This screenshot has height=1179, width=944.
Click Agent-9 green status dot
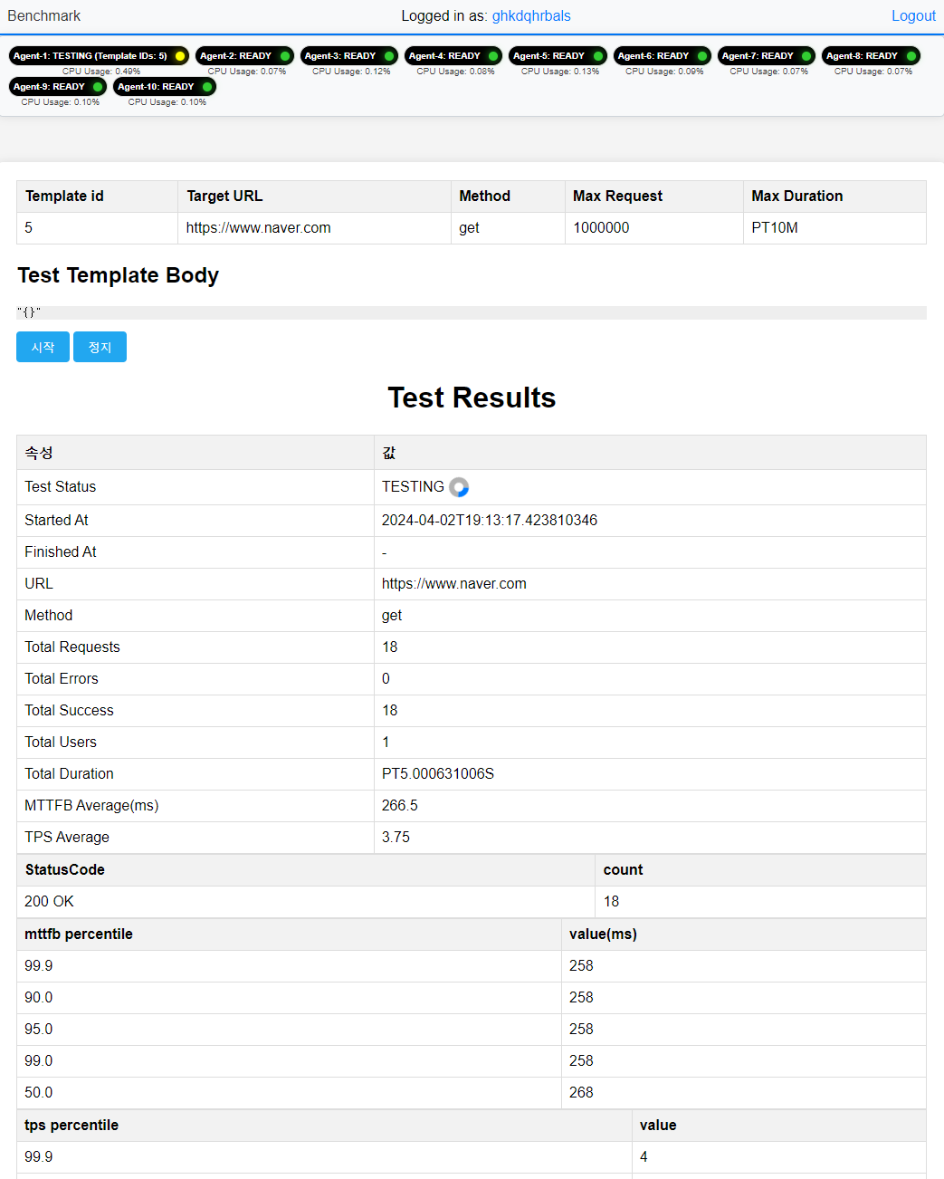tap(99, 87)
